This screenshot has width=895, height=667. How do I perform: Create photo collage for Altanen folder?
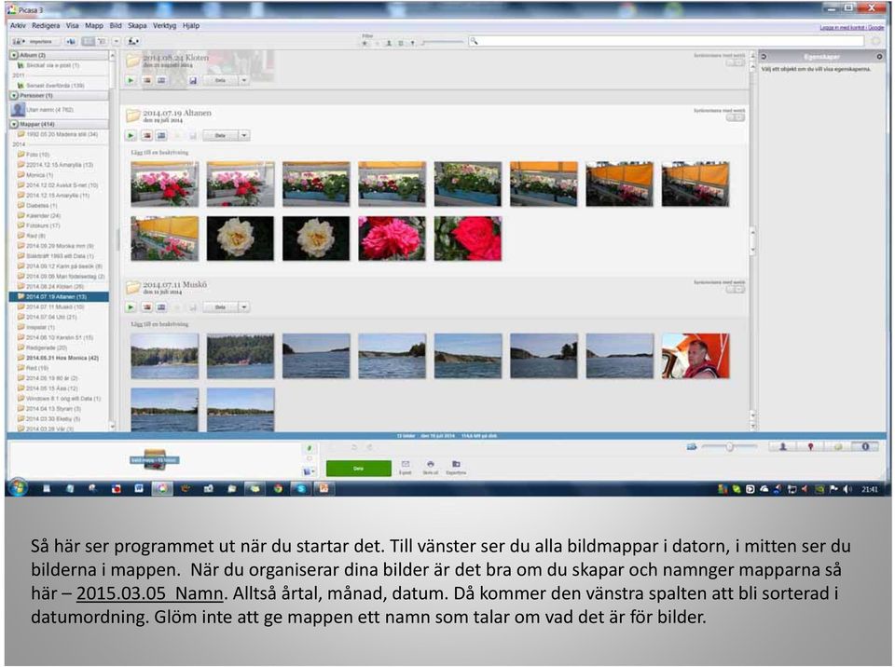pos(146,136)
